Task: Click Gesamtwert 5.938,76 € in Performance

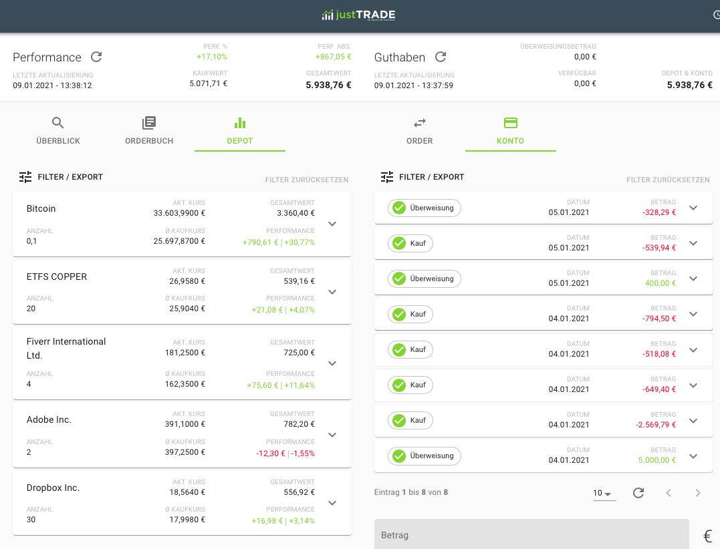Action: (x=328, y=85)
